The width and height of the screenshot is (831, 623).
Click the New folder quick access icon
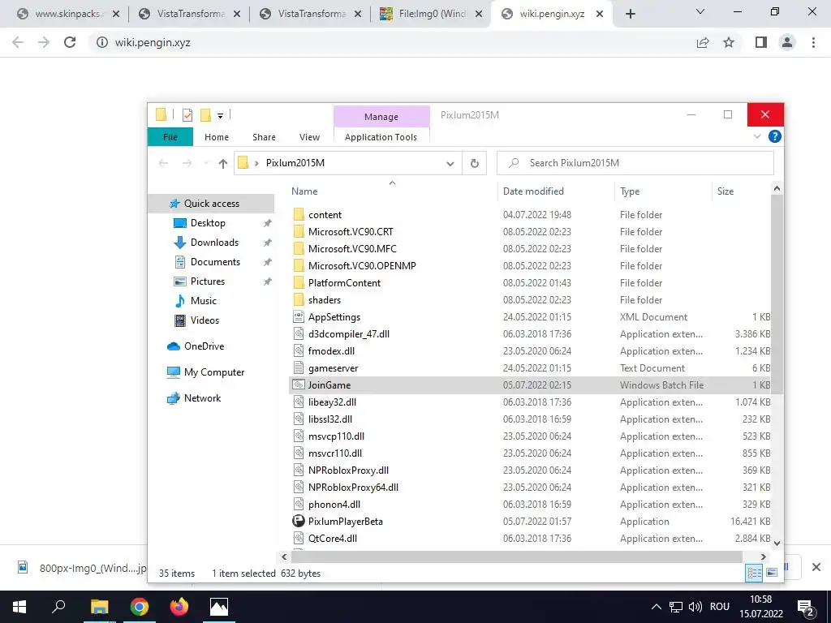point(205,115)
